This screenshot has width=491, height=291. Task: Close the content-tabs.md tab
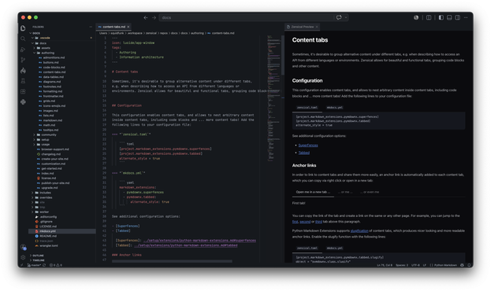pos(128,27)
